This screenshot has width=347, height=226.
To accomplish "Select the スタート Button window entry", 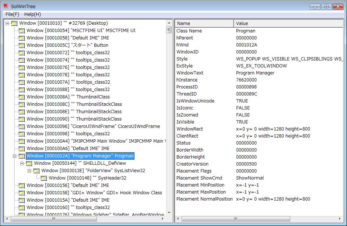I will pyautogui.click(x=67, y=45).
